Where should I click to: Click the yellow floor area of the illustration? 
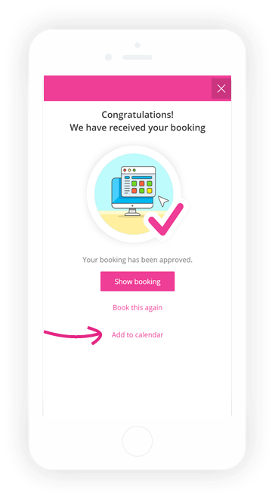pos(128,224)
